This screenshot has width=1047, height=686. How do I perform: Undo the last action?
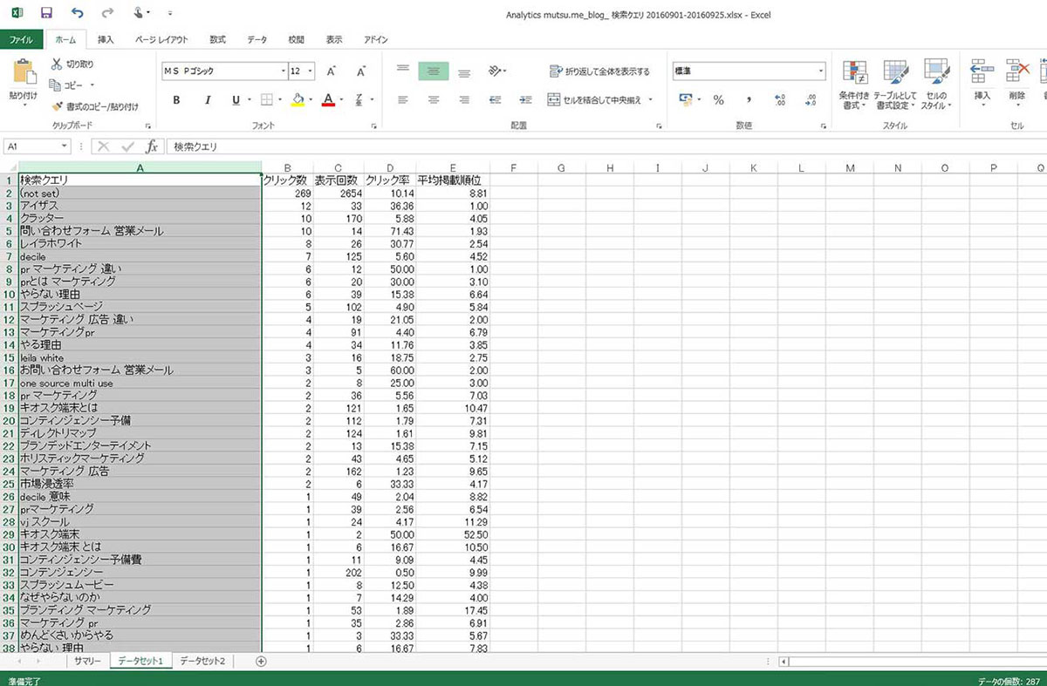click(78, 13)
